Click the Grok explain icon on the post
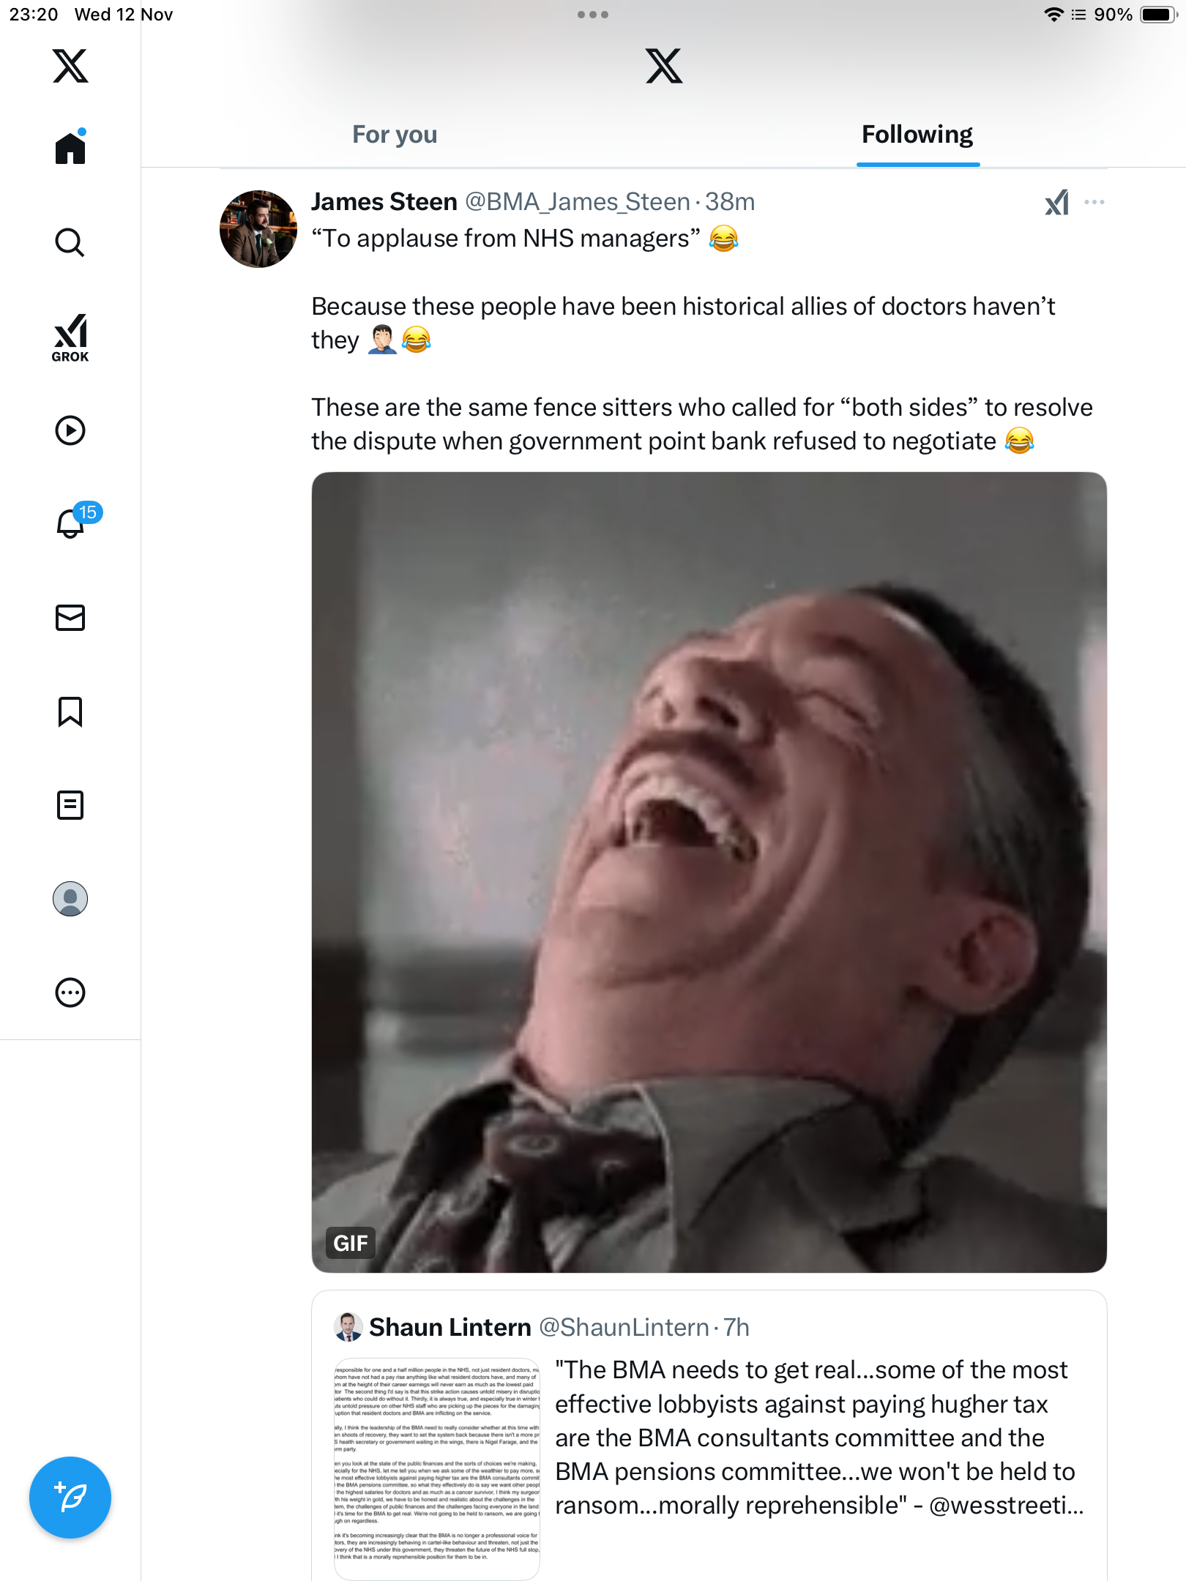Image resolution: width=1186 pixels, height=1581 pixels. click(1056, 203)
